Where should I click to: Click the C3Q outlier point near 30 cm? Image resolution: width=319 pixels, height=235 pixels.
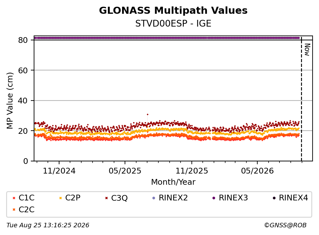tap(148, 115)
